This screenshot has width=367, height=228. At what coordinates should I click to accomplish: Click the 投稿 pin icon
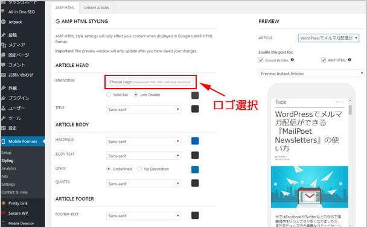[x=3, y=35]
